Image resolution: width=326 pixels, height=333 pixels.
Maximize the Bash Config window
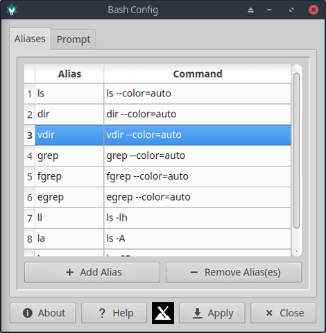point(291,10)
